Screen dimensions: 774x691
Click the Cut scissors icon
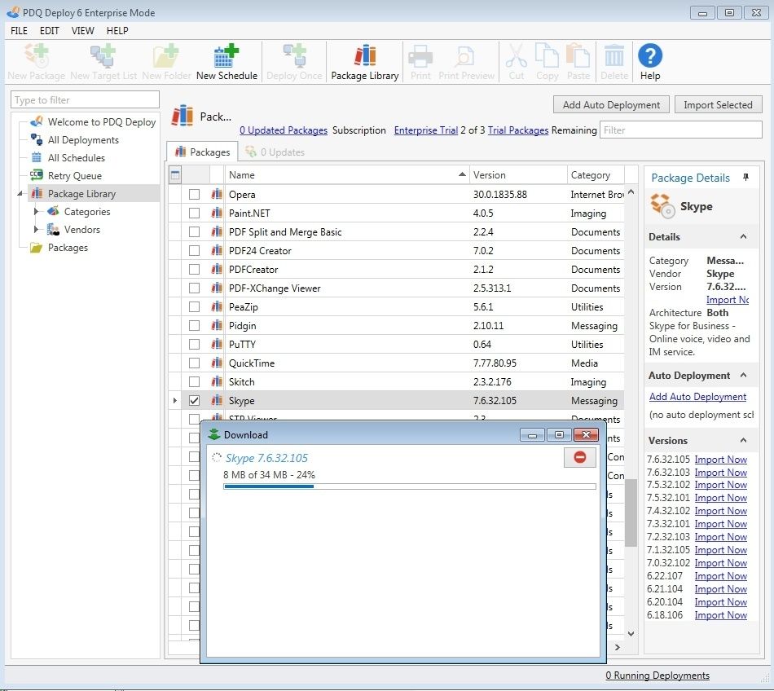click(x=517, y=55)
